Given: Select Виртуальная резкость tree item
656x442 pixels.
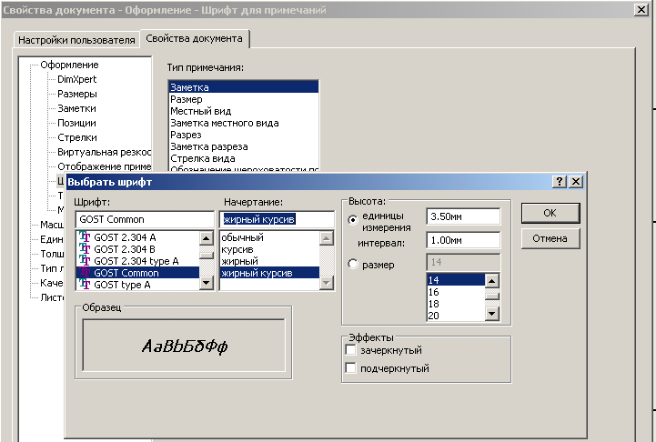Looking at the screenshot, I should point(104,152).
